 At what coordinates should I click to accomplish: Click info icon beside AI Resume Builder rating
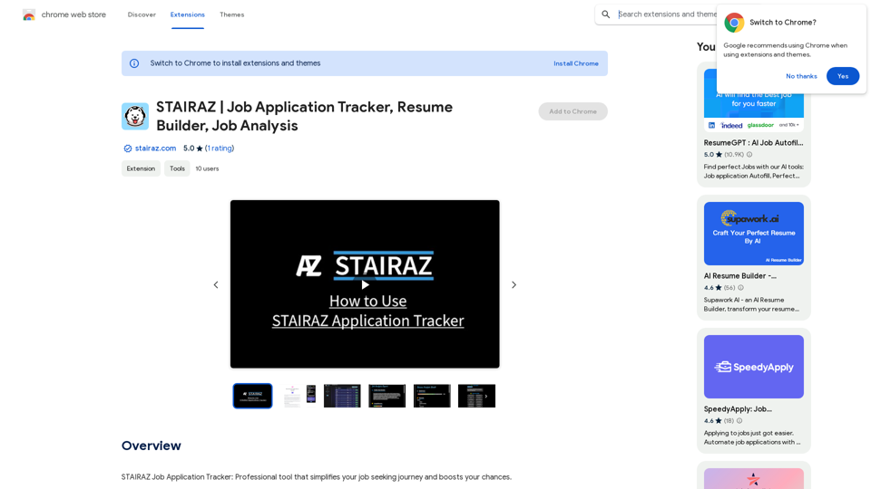click(740, 288)
